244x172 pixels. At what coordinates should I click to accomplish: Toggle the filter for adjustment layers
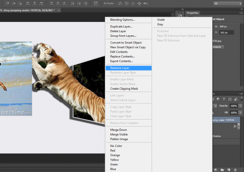point(218,99)
